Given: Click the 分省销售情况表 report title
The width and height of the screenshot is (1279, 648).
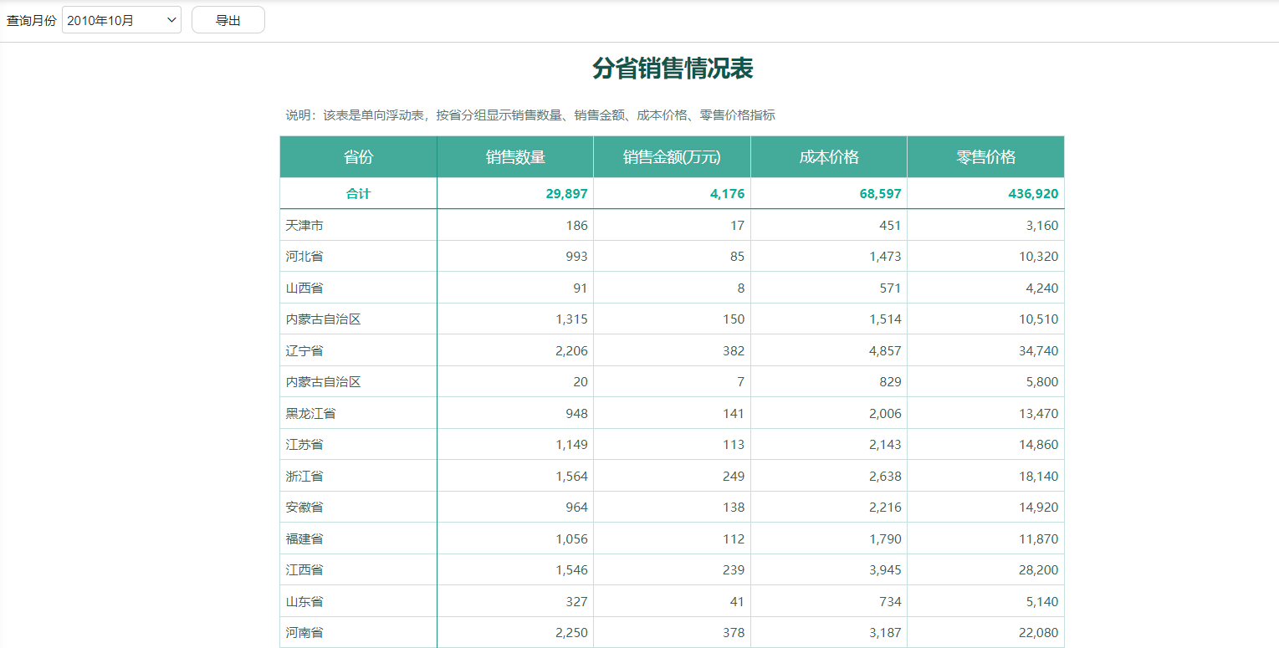Looking at the screenshot, I should point(672,69).
